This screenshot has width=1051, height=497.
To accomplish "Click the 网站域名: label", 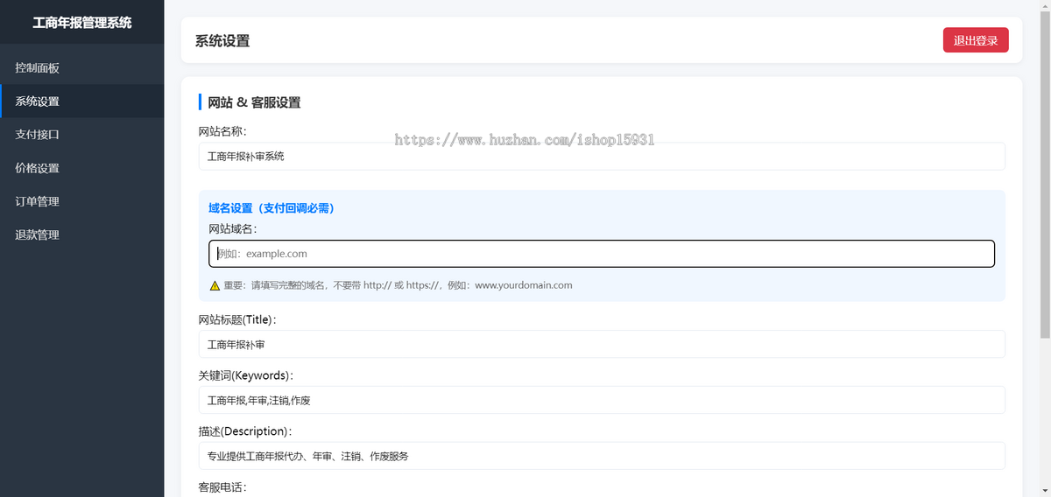I will 233,228.
